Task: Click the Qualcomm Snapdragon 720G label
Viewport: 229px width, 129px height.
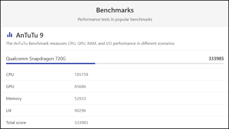Action: 36,59
